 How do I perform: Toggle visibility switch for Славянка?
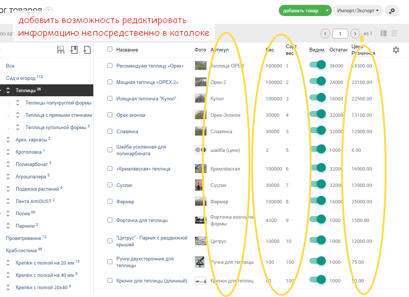tap(318, 131)
